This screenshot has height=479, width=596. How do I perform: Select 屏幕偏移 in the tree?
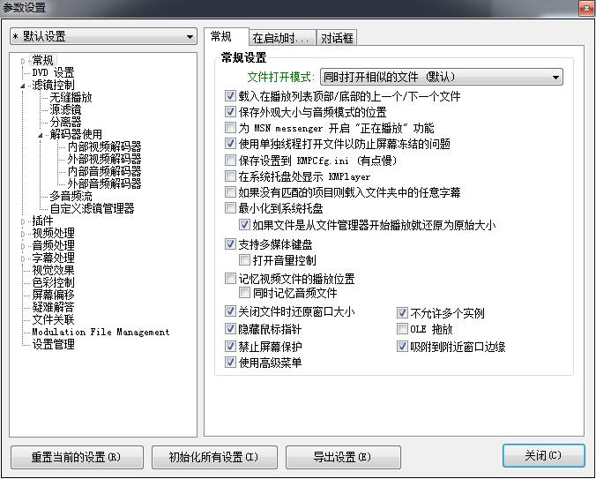click(53, 295)
